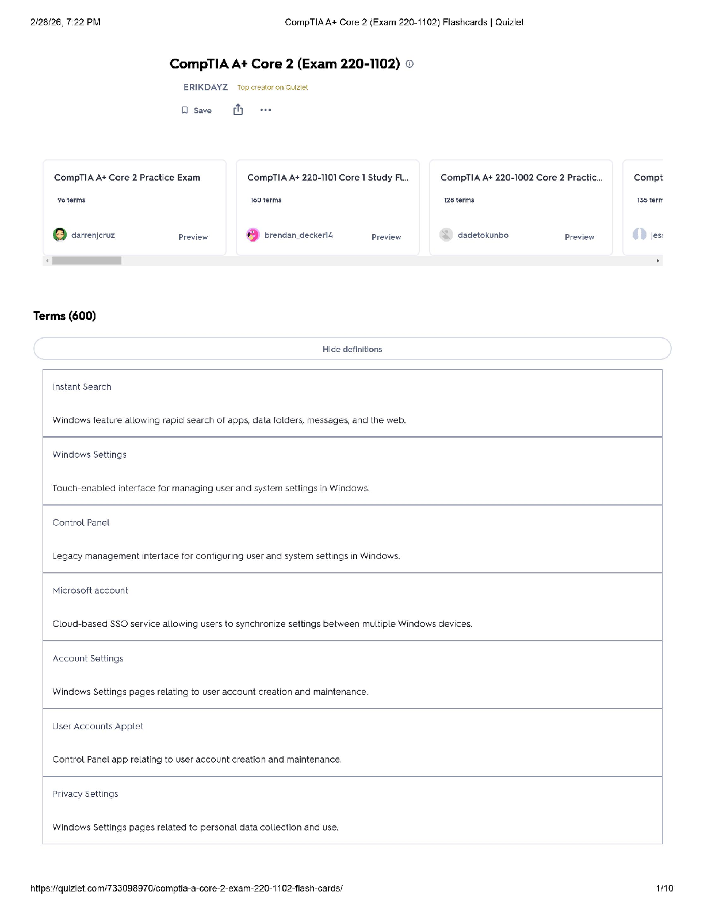
Task: Preview the darrenjcruz study set
Action: (x=193, y=237)
